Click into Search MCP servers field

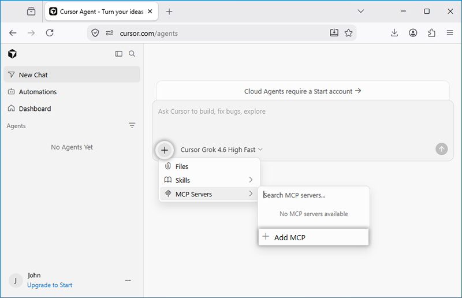click(x=314, y=195)
